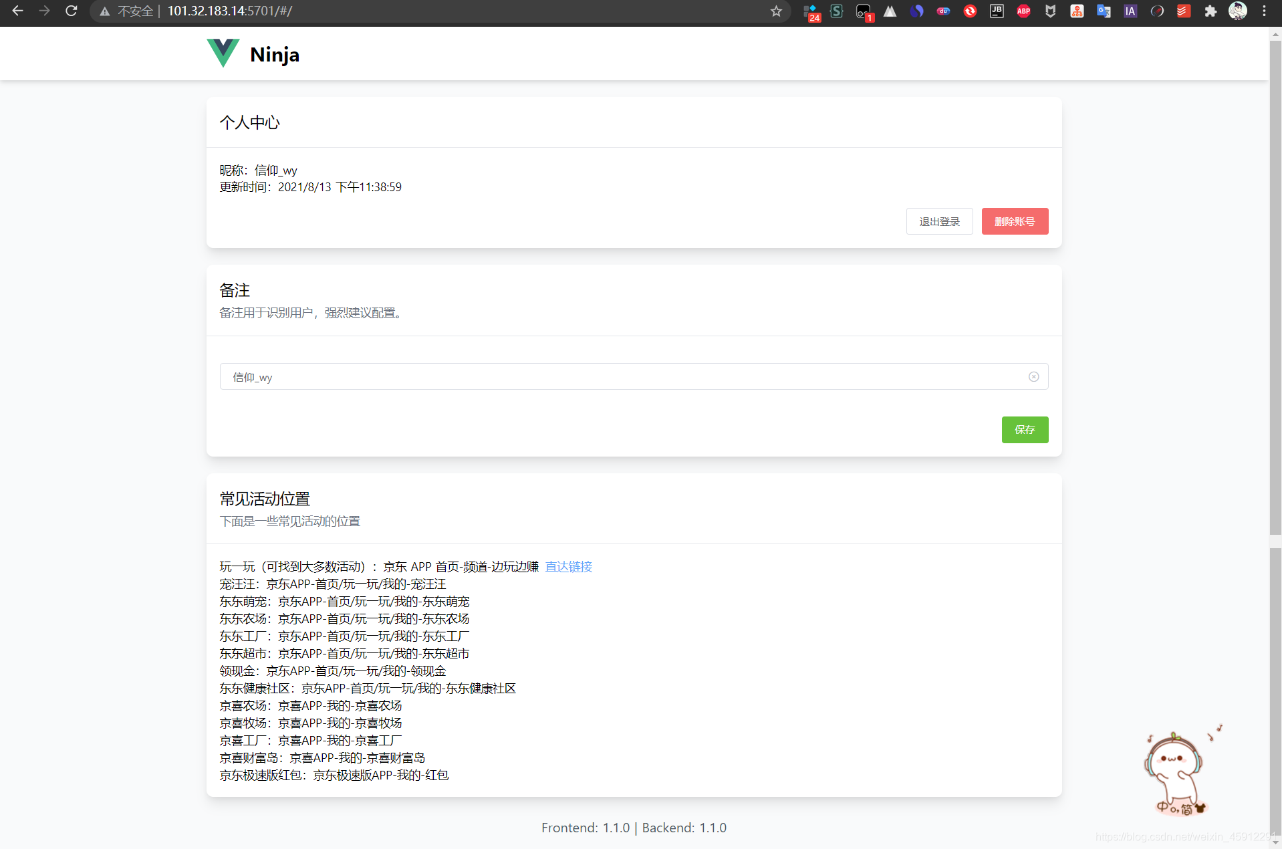Click the remark input field containing 信仰_wy
This screenshot has width=1282, height=849.
pyautogui.click(x=634, y=377)
